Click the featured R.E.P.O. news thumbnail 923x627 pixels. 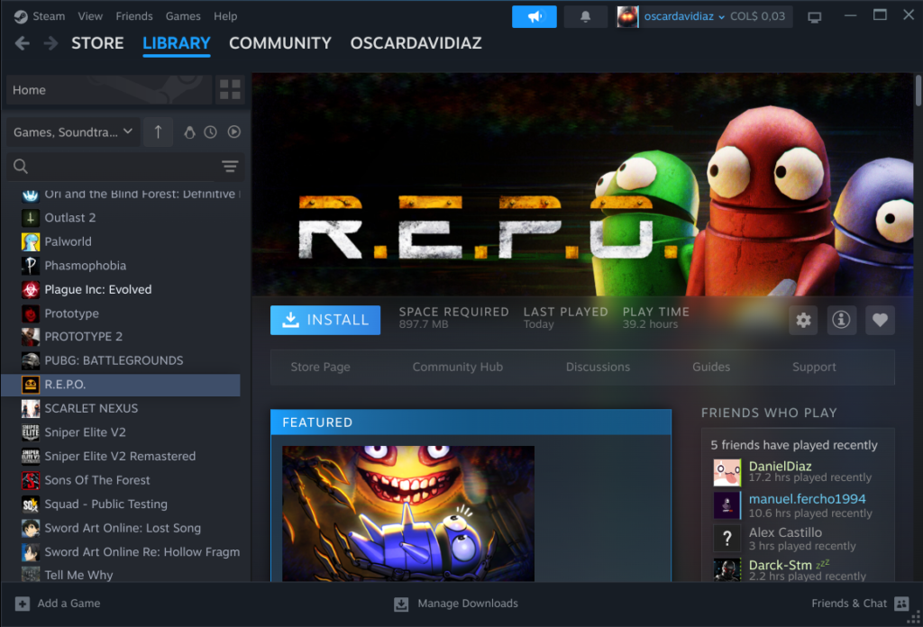[x=408, y=513]
